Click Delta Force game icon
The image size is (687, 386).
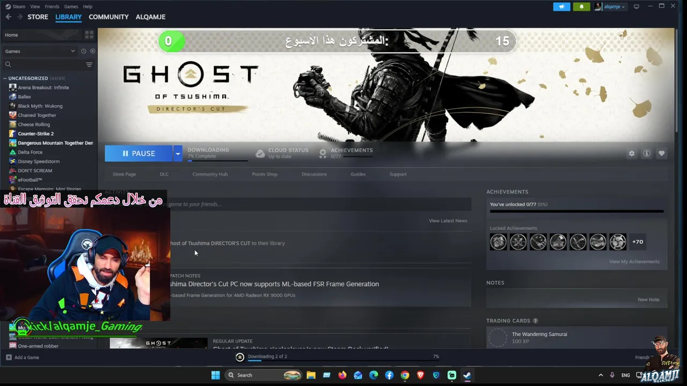pos(13,152)
